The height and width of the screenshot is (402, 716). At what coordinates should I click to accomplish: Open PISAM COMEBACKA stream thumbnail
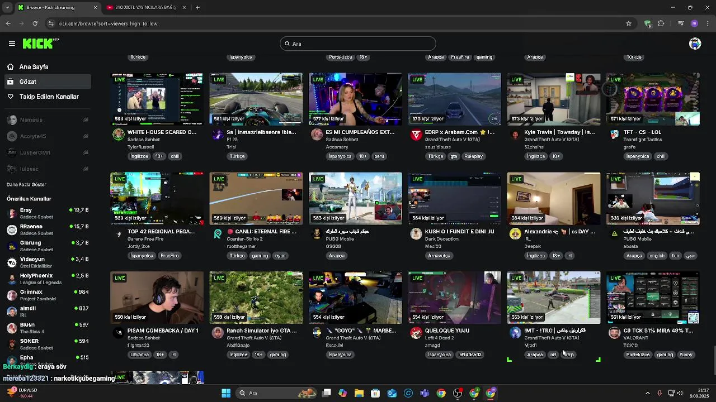157,298
